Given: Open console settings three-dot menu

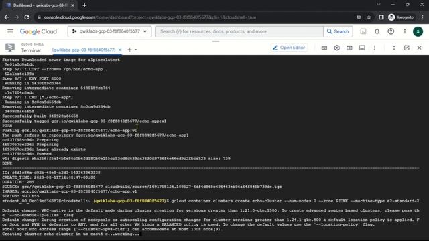Looking at the screenshot, I should 405,31.
